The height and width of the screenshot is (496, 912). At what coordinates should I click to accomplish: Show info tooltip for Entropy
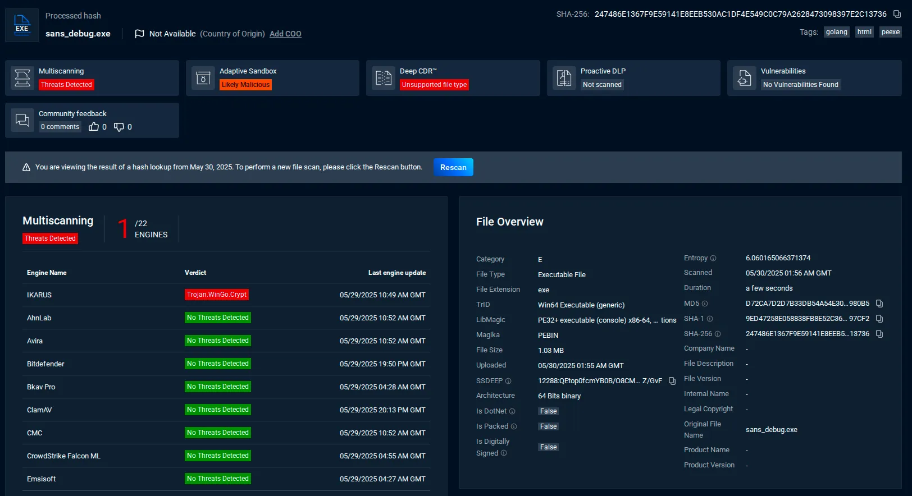tap(713, 258)
